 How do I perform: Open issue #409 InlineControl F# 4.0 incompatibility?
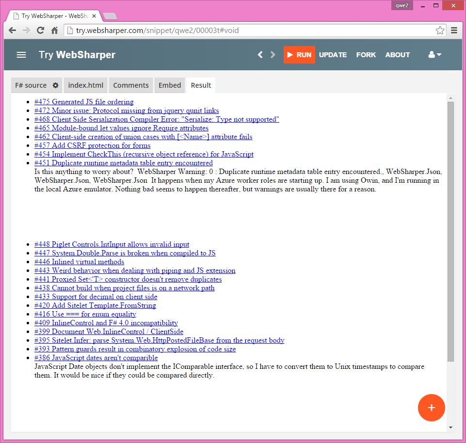tap(106, 323)
